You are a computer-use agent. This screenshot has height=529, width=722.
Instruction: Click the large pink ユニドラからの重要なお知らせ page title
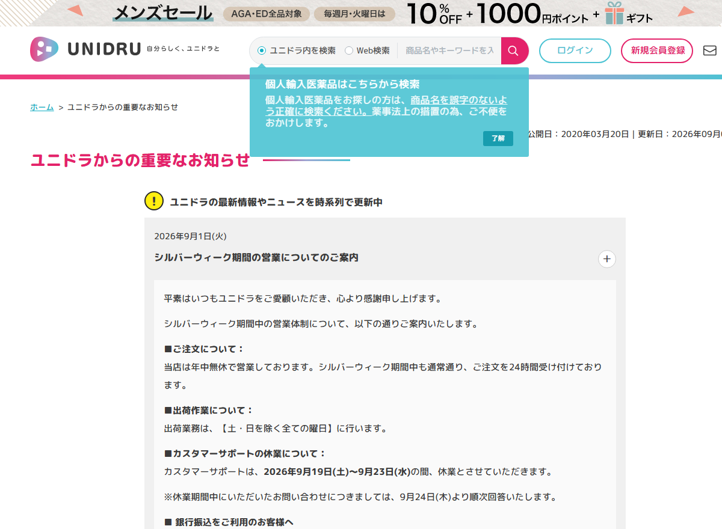coord(140,160)
